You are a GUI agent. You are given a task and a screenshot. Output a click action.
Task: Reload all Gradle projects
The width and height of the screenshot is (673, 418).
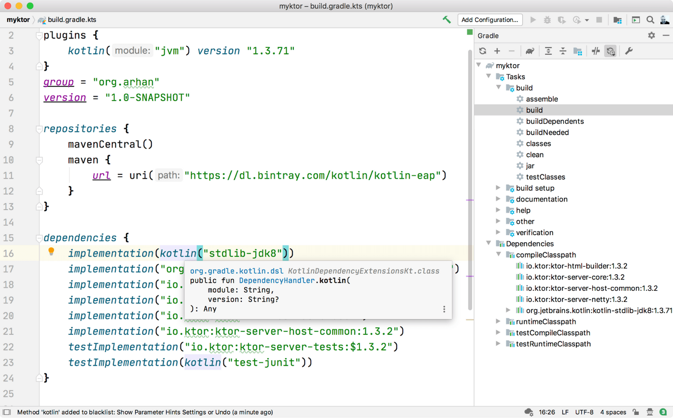[483, 51]
